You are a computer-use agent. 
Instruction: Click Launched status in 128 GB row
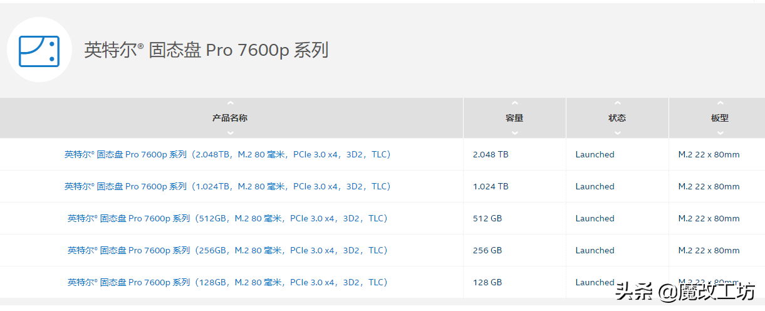pyautogui.click(x=595, y=282)
